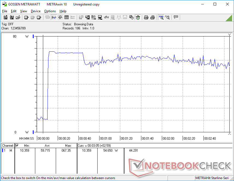Screen dimensions: 234x181
Task: Click the Max value 067.35
Action: click(66, 151)
